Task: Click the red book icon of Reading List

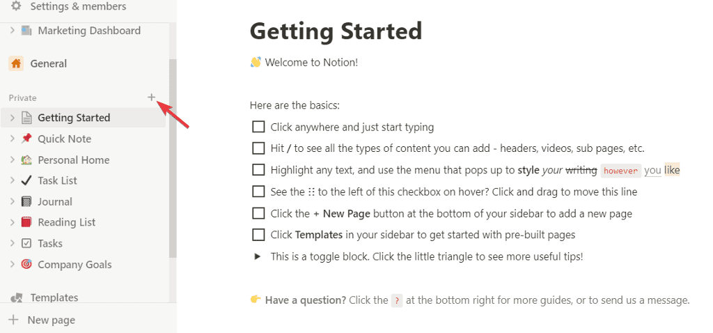Action: pos(26,222)
